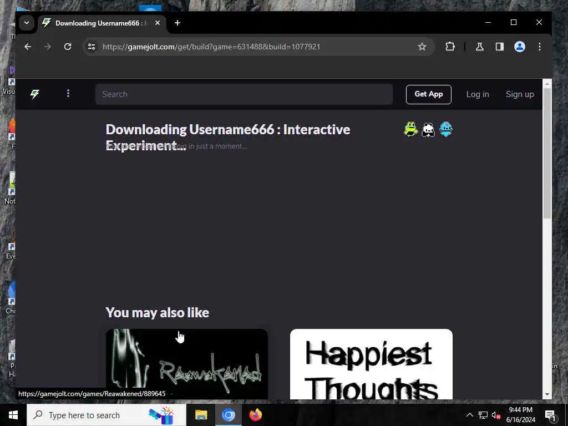This screenshot has width=568, height=426.
Task: Select the Downloading Username666 browser tab
Action: click(102, 23)
